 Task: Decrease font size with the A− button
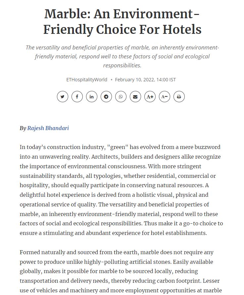[x=165, y=97]
